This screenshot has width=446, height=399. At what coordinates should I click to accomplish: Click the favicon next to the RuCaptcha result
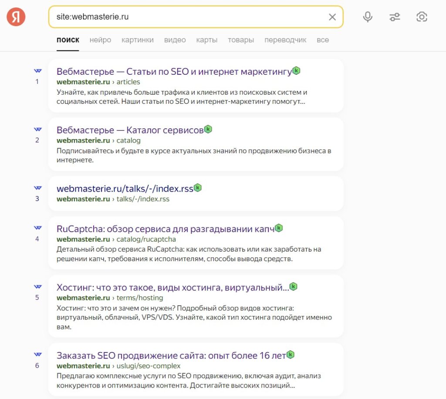click(x=37, y=228)
